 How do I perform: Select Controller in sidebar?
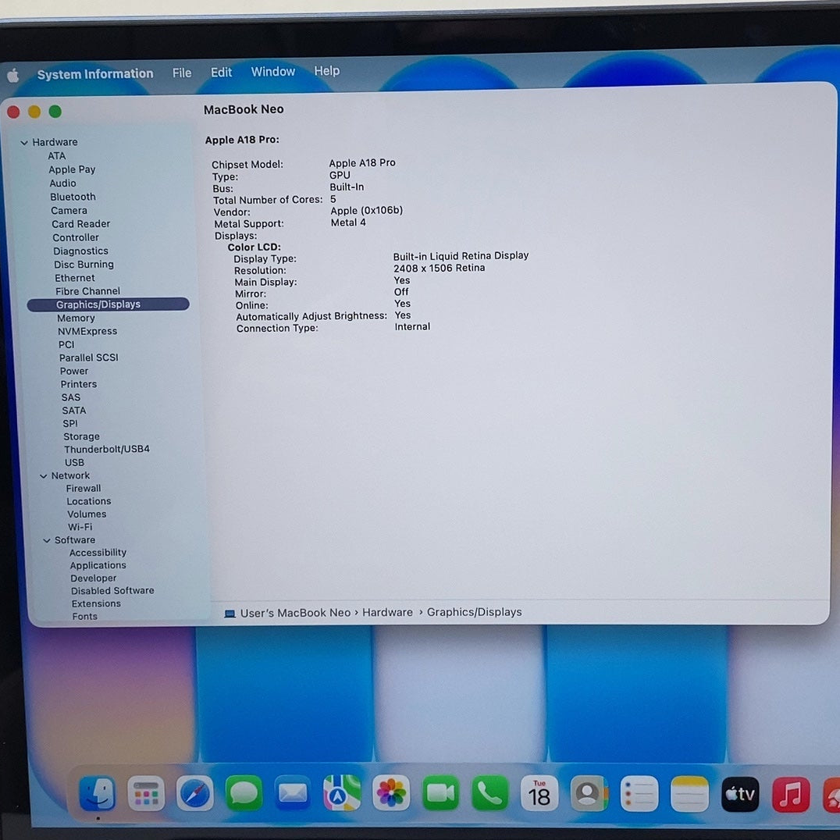pos(76,237)
